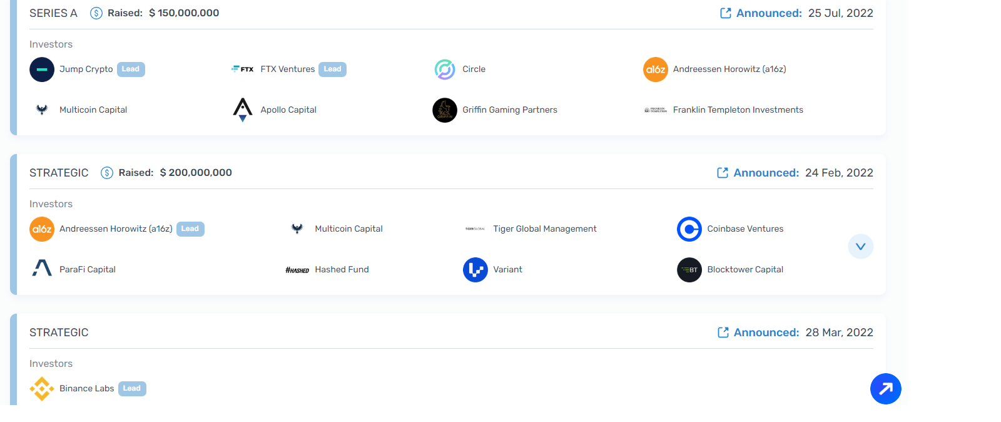Click the FTX Ventures logo
Image resolution: width=1001 pixels, height=422 pixels.
click(x=243, y=69)
